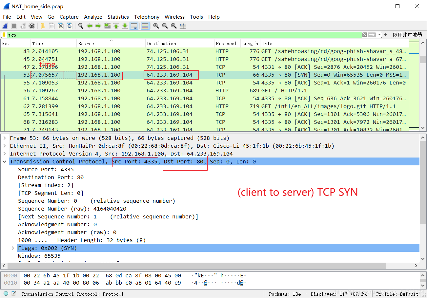
Task: Expand the Frame 53 tree node
Action: [x=5, y=138]
